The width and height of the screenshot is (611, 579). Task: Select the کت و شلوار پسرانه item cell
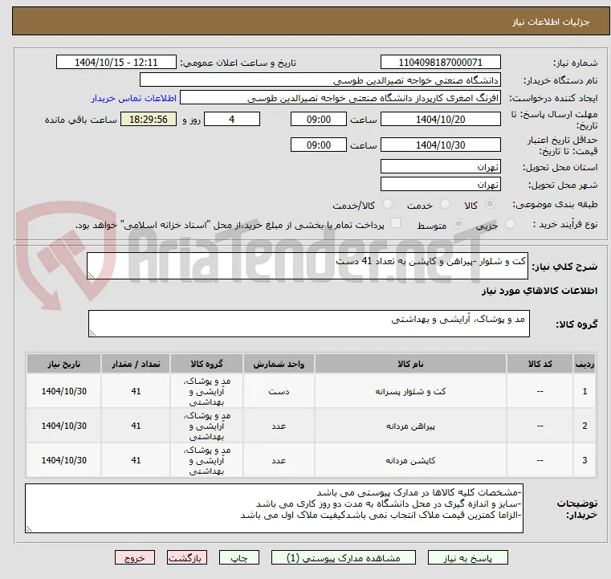(410, 391)
